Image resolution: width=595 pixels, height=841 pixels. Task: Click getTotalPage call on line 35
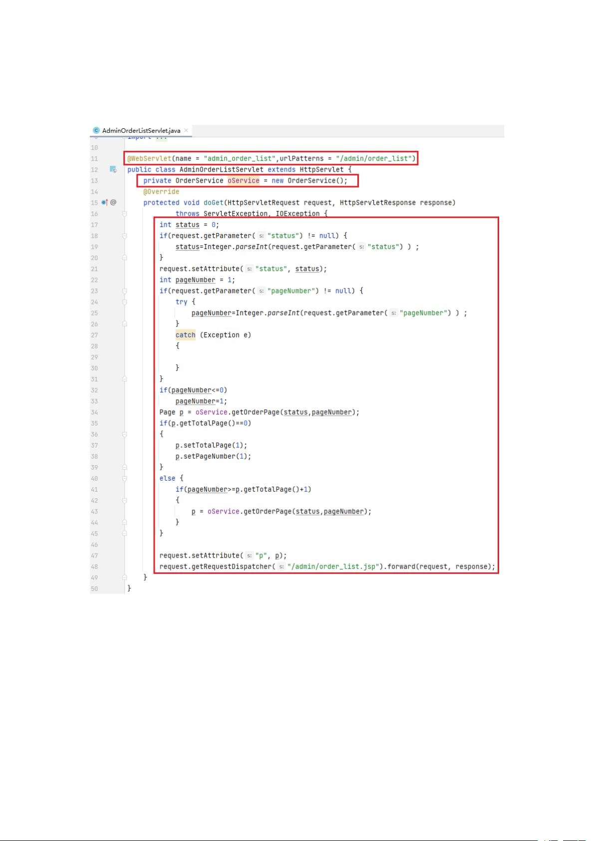pyautogui.click(x=203, y=423)
